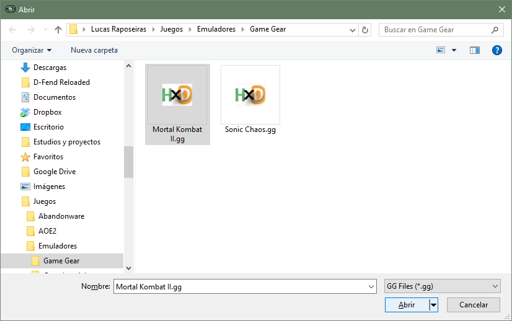512x321 pixels.
Task: Focus the Buscar en Game Gear search box
Action: tap(441, 30)
